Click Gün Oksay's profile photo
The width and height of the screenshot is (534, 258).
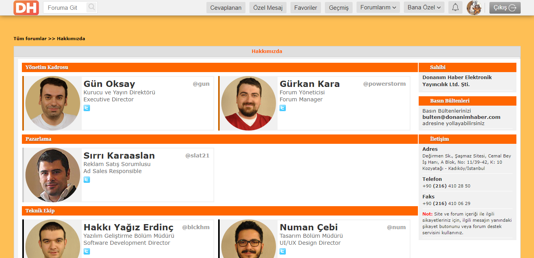pos(53,103)
